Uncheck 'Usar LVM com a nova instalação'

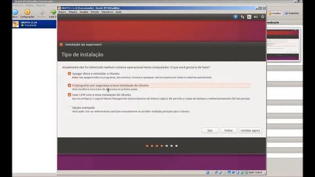(x=69, y=95)
